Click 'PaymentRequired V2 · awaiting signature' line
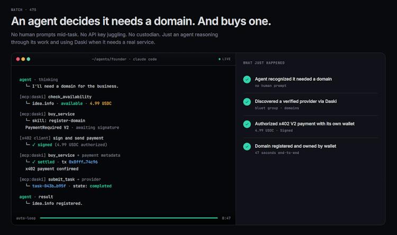Image resolution: width=397 pixels, height=235 pixels. point(72,128)
